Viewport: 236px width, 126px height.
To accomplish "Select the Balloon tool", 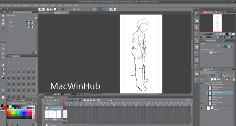I will (x=3, y=98).
